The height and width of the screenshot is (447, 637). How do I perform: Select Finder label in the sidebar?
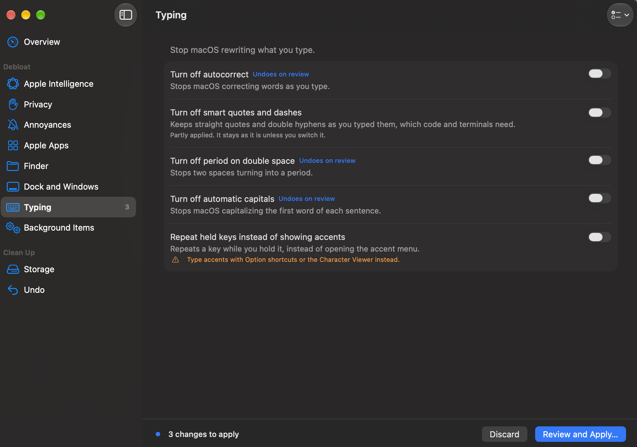[x=36, y=166]
